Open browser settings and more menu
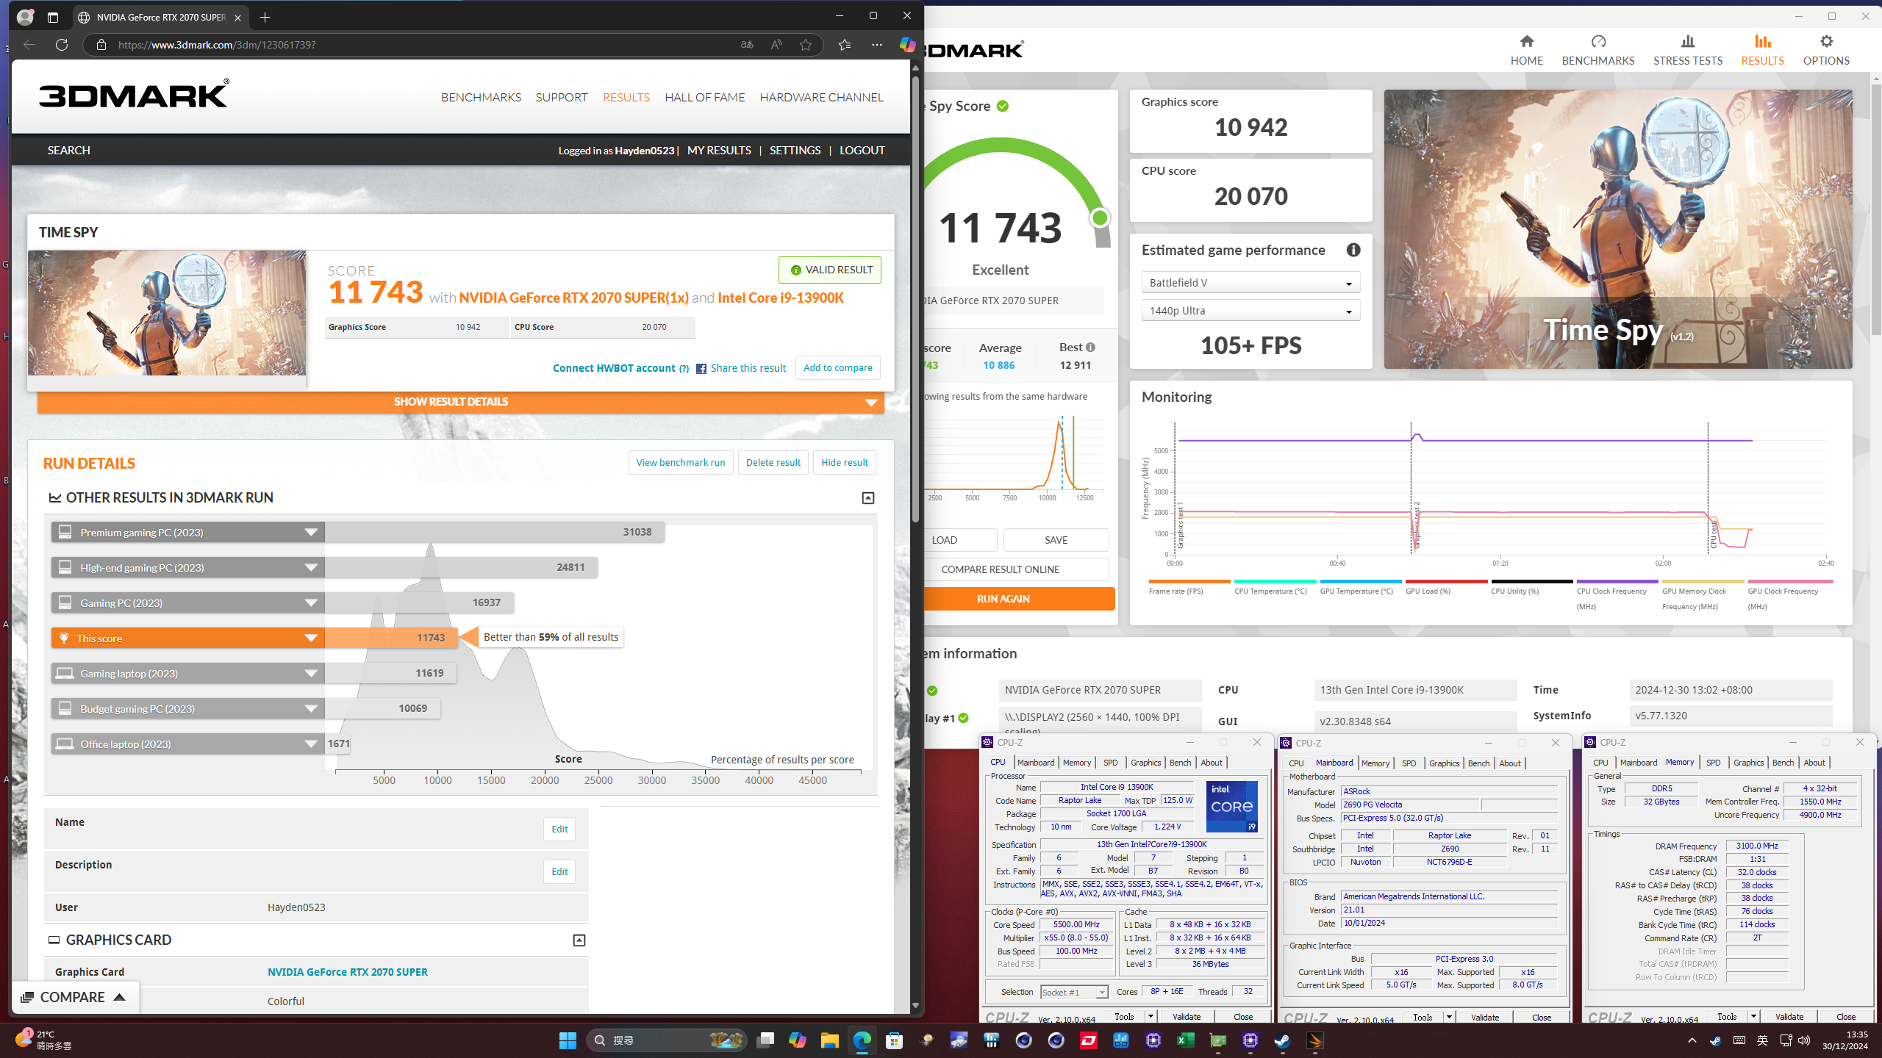Screen dimensions: 1882x1058 [x=877, y=45]
